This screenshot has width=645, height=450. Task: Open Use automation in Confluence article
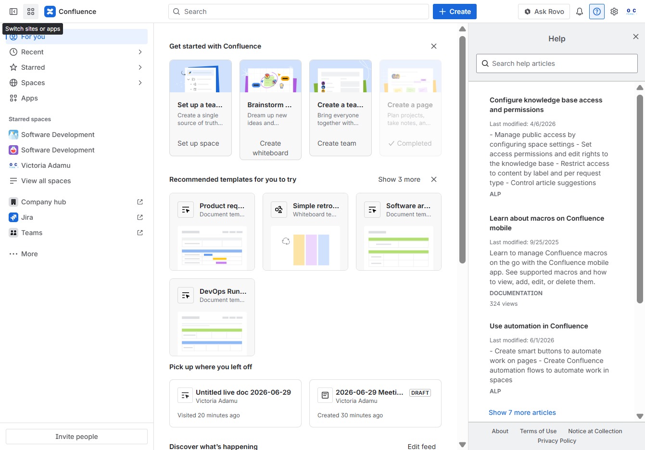pyautogui.click(x=539, y=326)
